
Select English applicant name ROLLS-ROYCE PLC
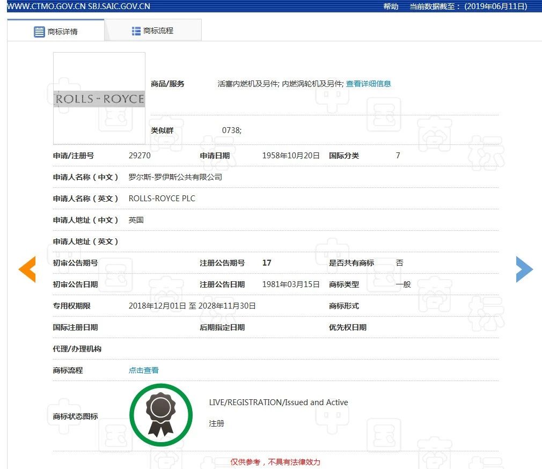(x=162, y=199)
